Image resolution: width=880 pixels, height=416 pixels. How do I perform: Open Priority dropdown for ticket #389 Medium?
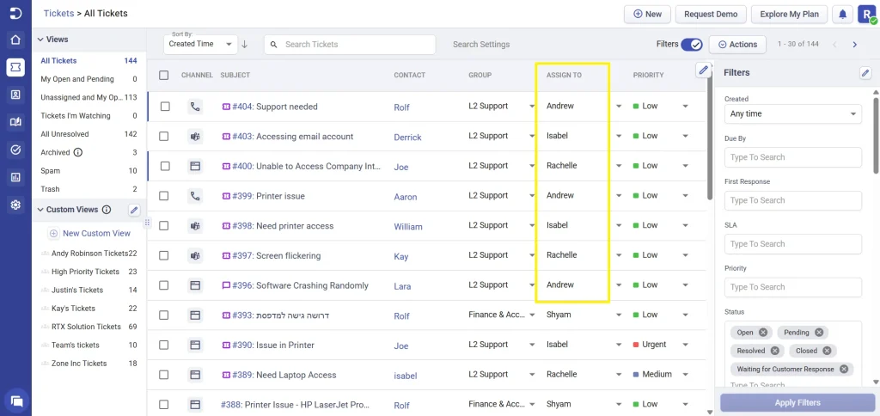click(x=685, y=375)
